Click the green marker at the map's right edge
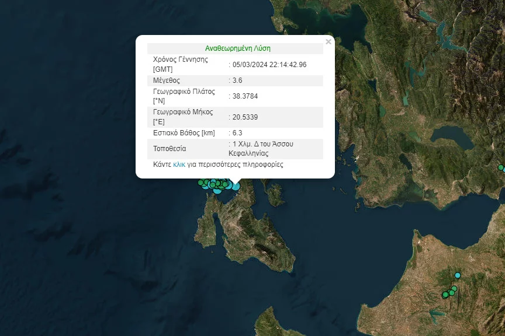Viewport: 505px width, 336px height. coord(501,167)
